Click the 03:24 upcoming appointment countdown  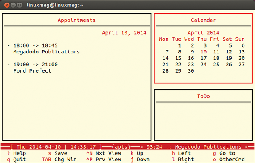tap(154, 147)
